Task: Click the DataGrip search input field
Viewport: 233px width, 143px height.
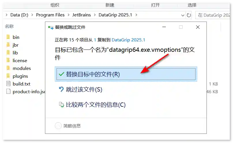Action: click(x=213, y=15)
